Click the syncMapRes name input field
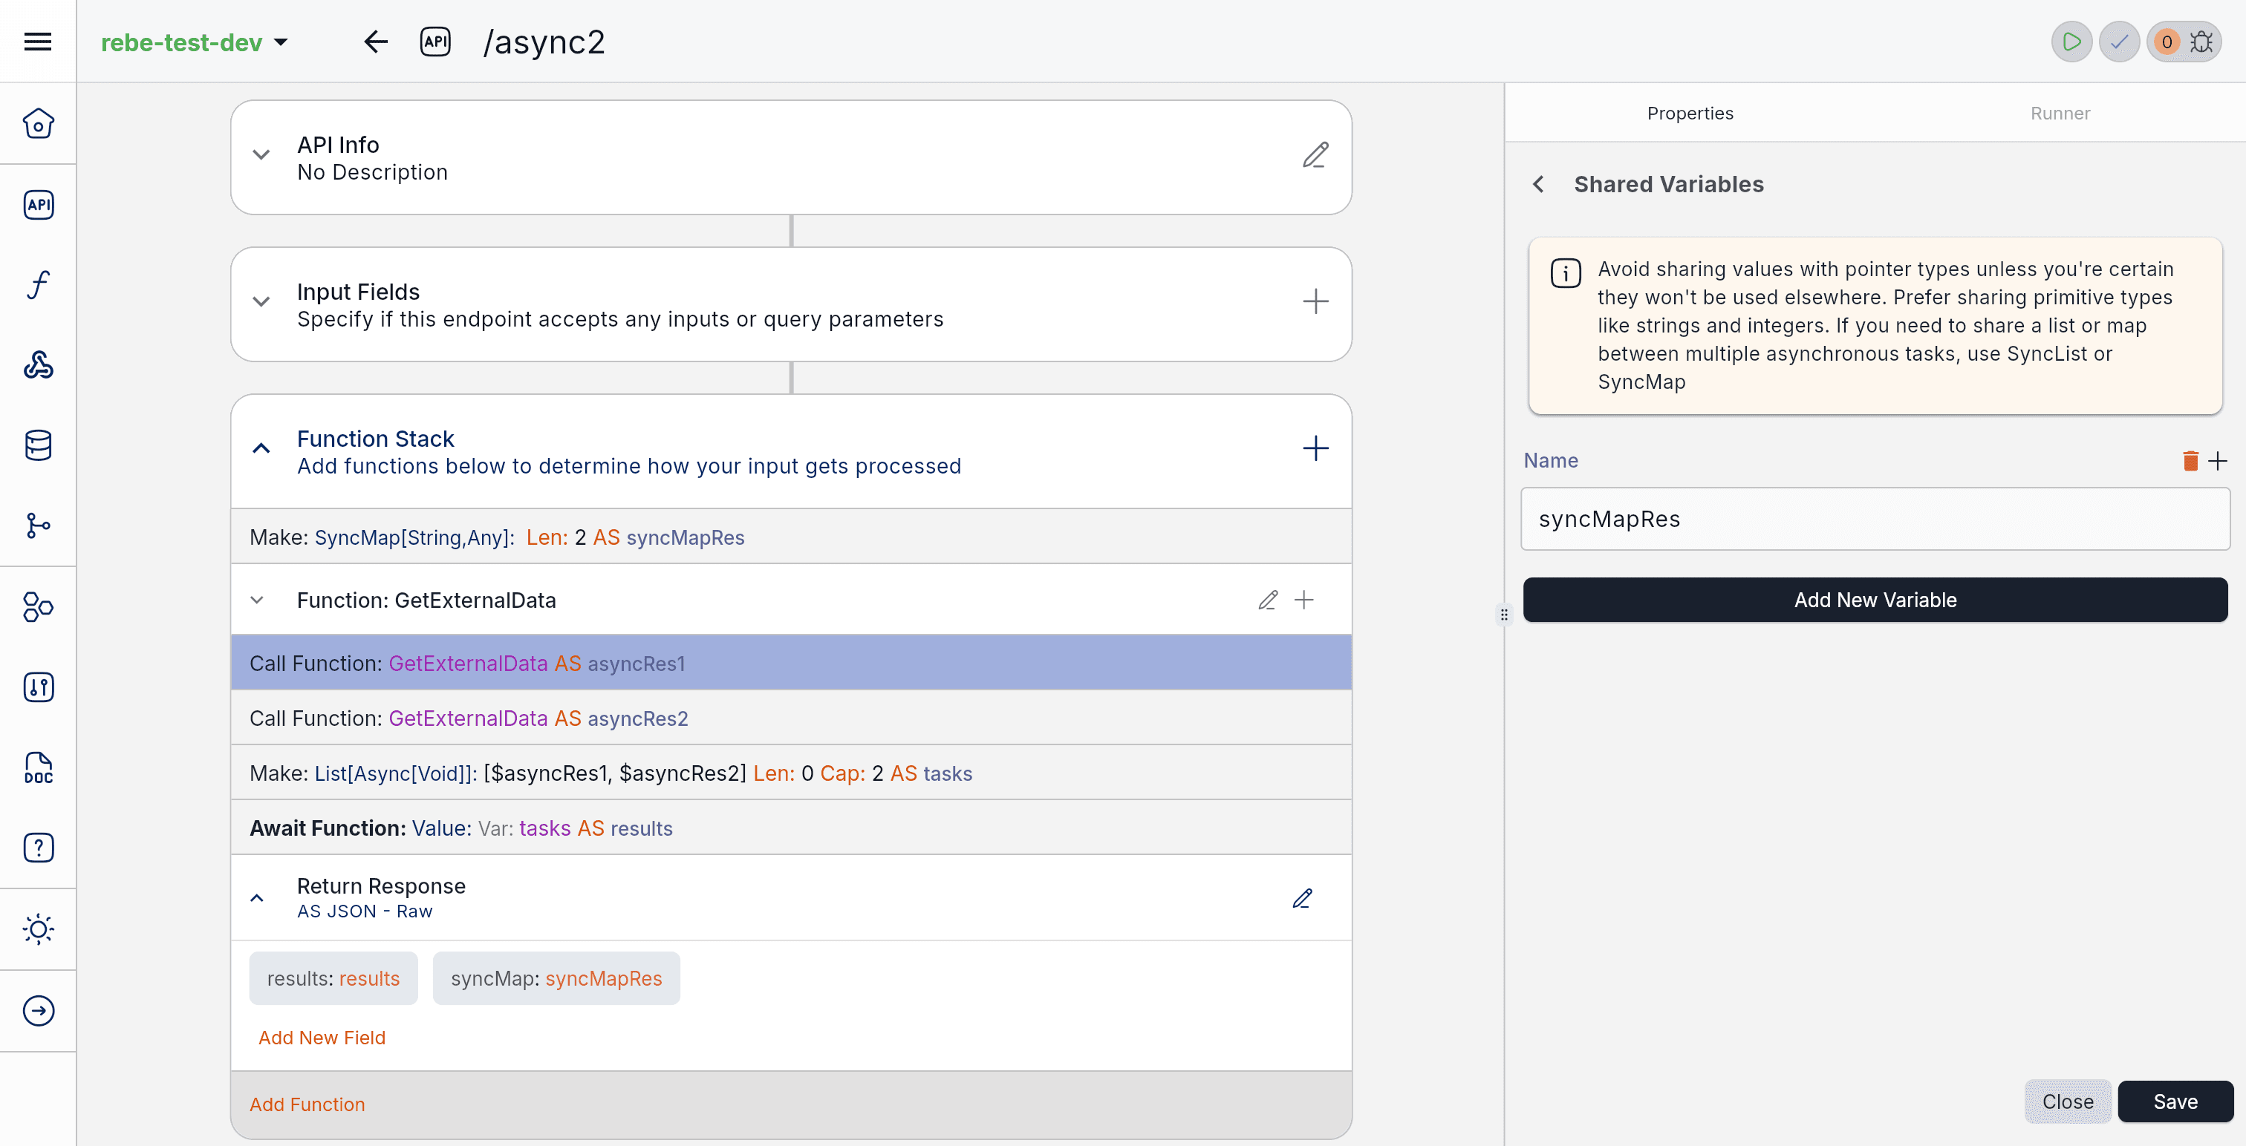 pyautogui.click(x=1875, y=520)
